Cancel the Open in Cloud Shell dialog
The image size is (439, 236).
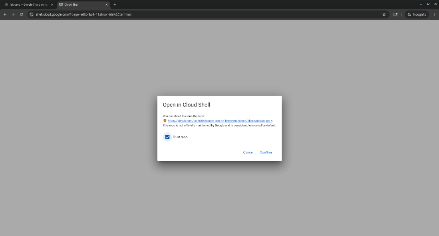click(x=248, y=152)
